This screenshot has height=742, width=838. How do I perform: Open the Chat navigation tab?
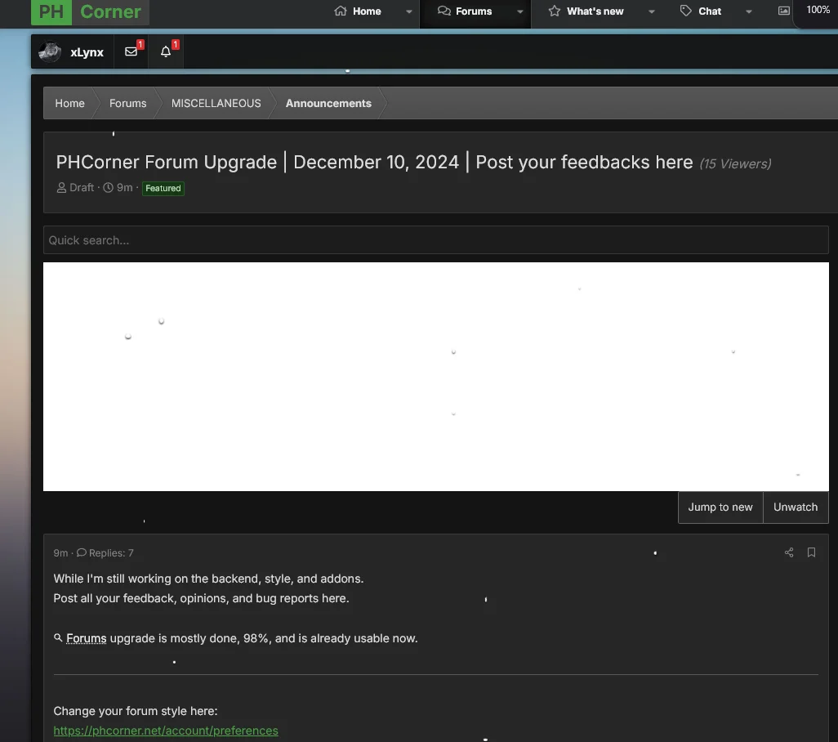[x=710, y=11]
